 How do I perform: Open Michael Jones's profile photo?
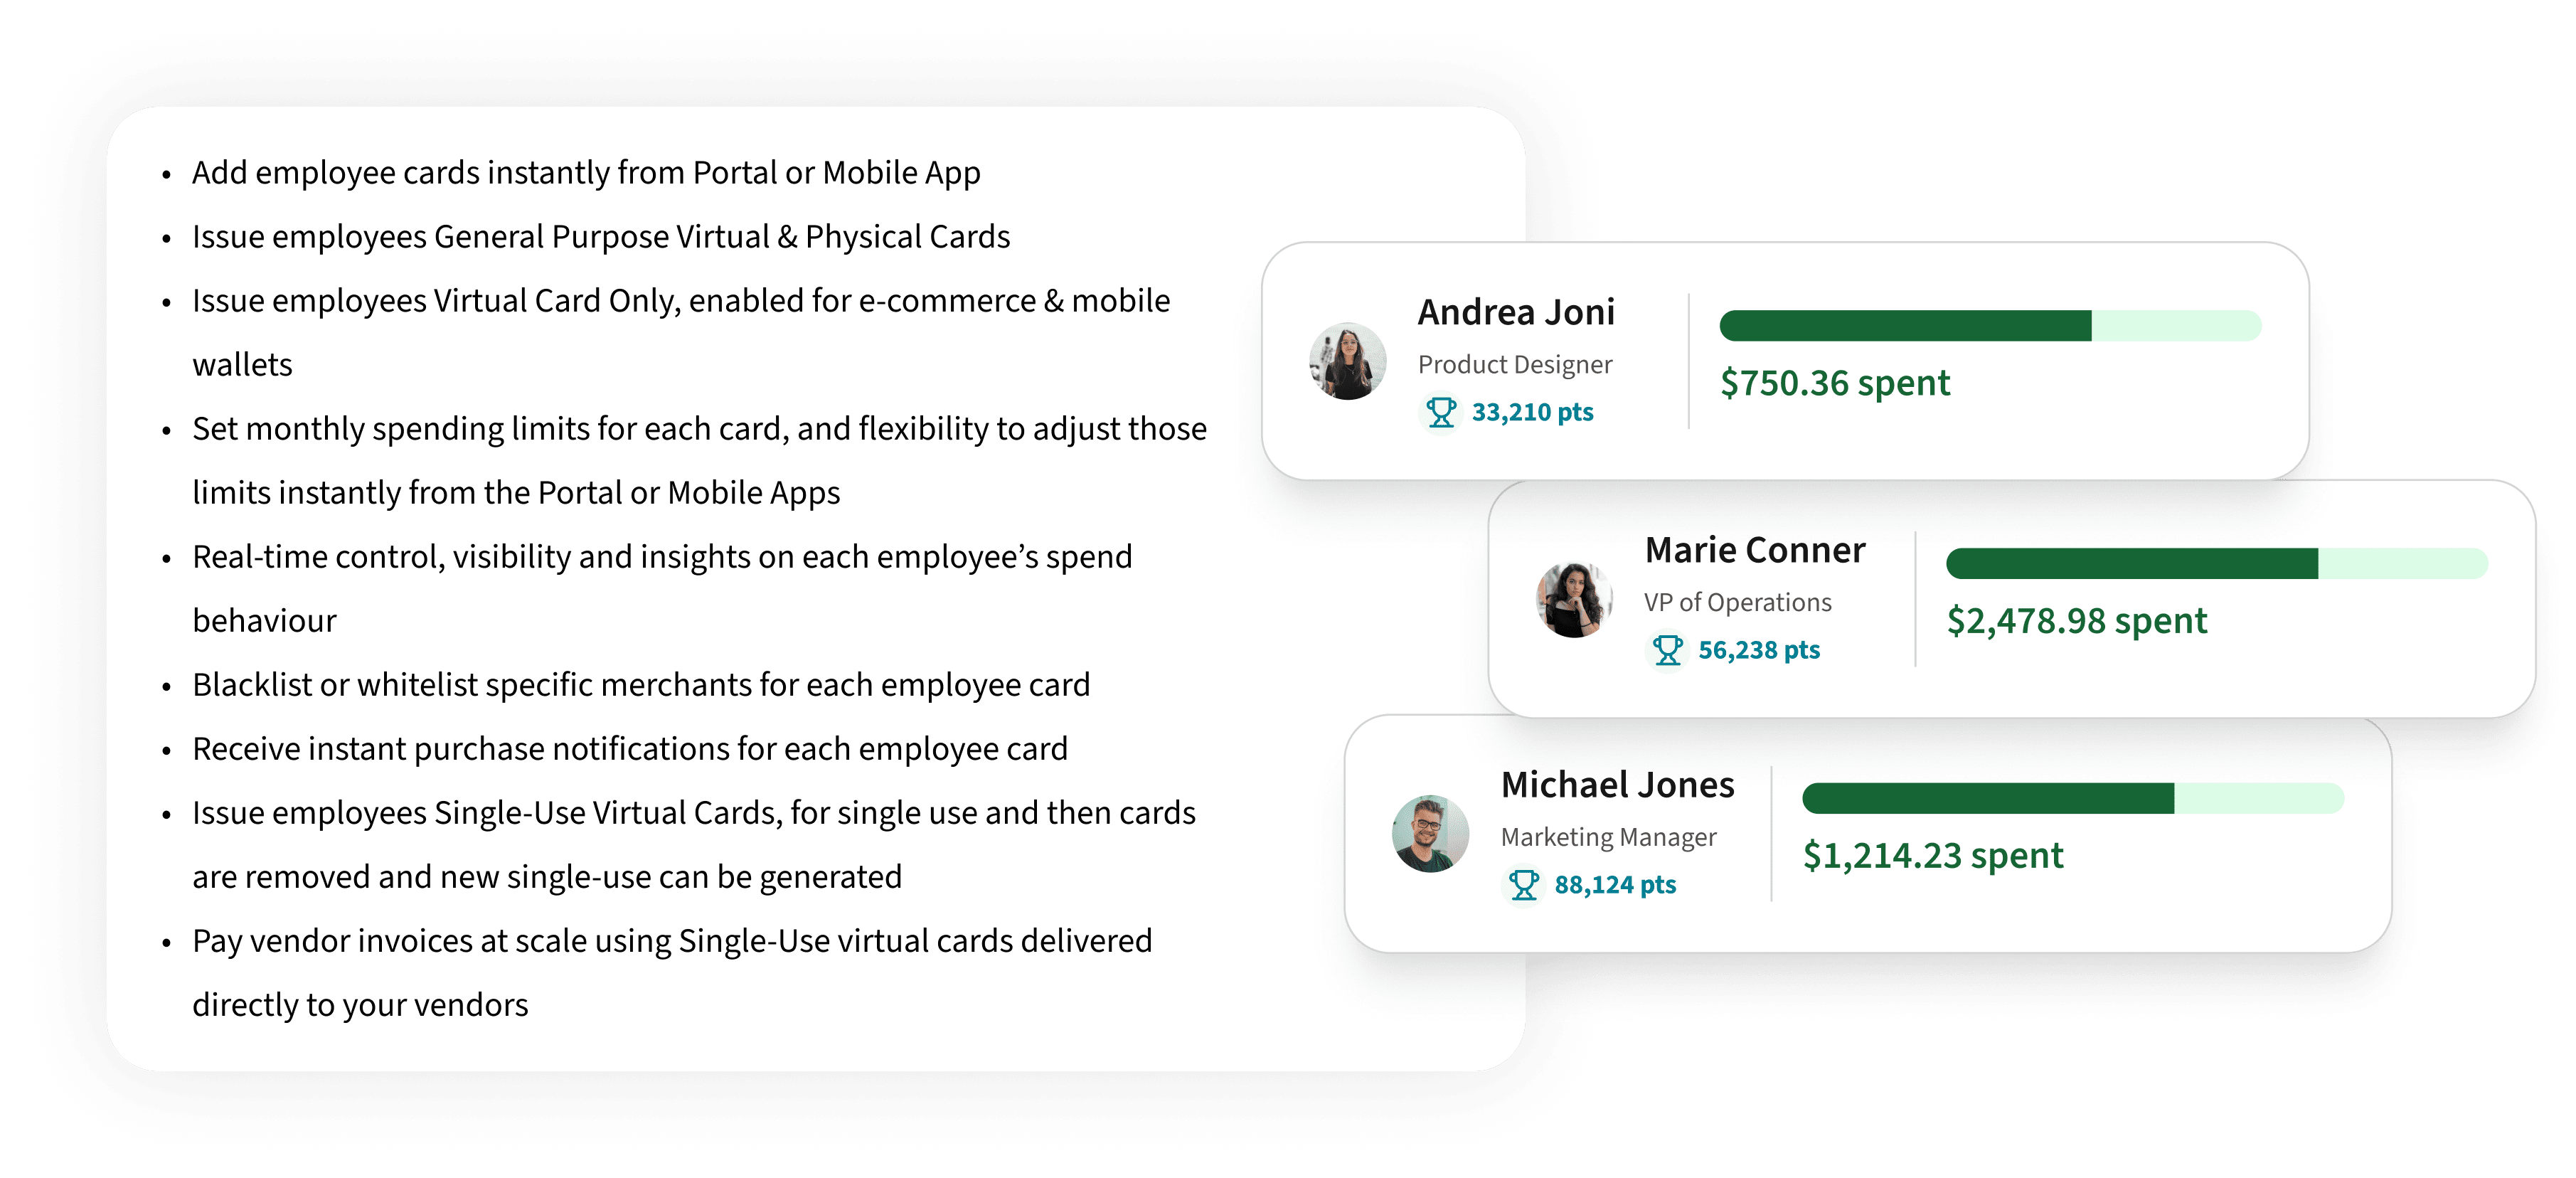click(1430, 834)
